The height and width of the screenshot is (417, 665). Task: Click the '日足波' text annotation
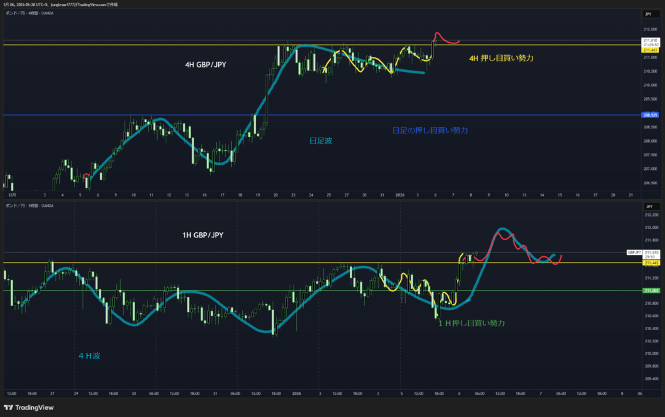click(320, 140)
